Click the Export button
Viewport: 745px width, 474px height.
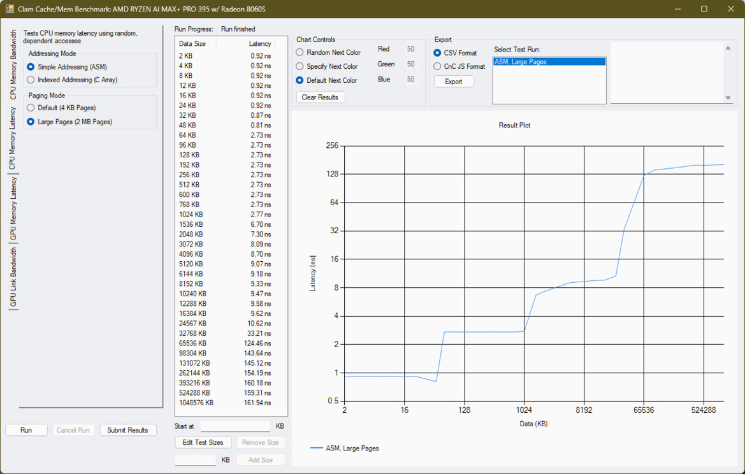(454, 82)
